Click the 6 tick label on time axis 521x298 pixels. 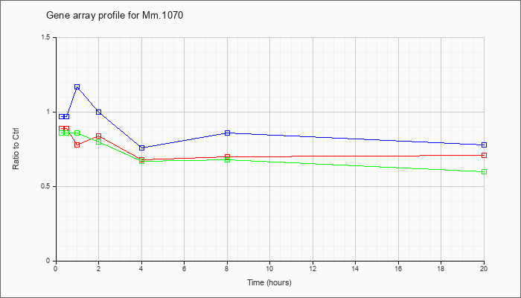[x=184, y=268]
